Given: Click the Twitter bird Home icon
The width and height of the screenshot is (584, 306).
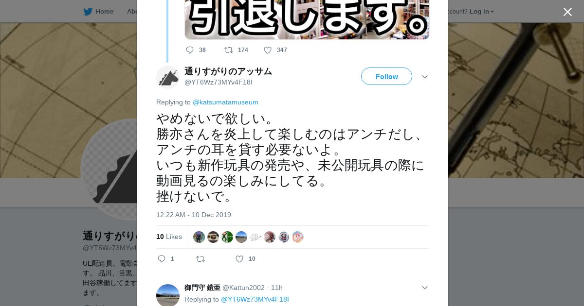Looking at the screenshot, I should coord(88,12).
